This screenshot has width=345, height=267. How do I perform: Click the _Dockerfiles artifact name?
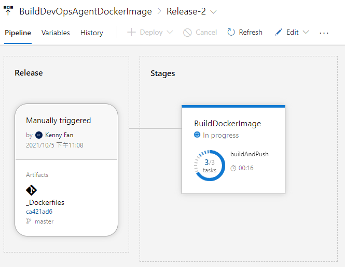tap(45, 202)
